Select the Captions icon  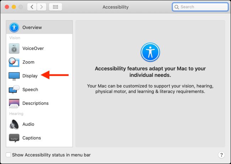click(14, 138)
